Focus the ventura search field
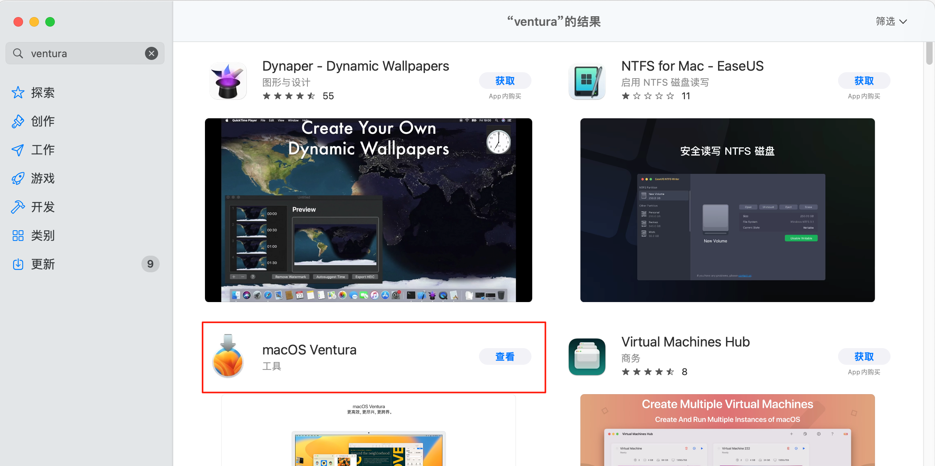Screen dimensions: 935x466 coord(85,53)
